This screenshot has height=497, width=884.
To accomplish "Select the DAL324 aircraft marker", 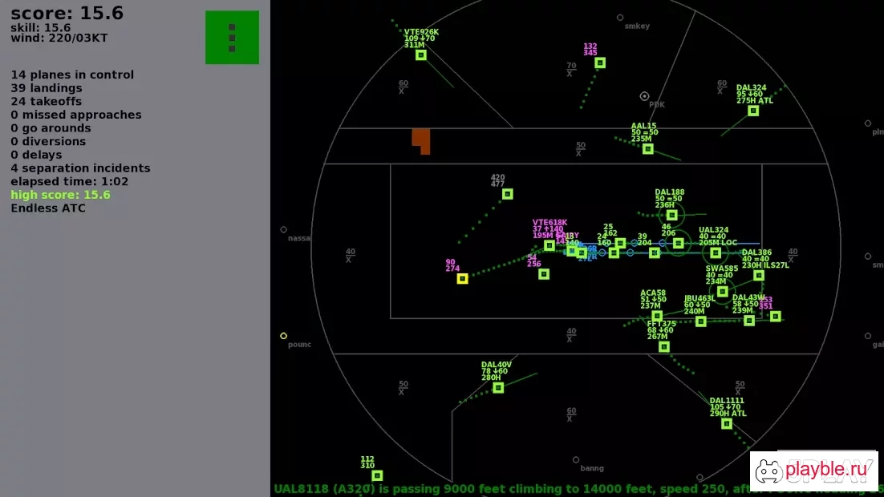I will point(753,111).
